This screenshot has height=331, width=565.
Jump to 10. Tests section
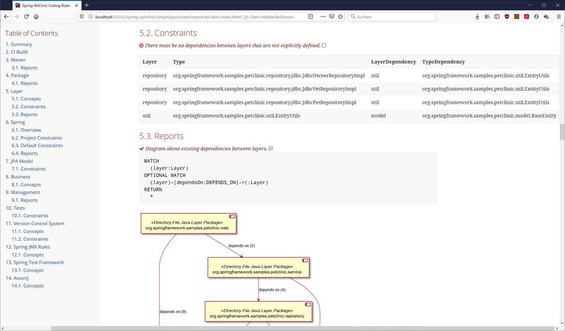[x=15, y=208]
